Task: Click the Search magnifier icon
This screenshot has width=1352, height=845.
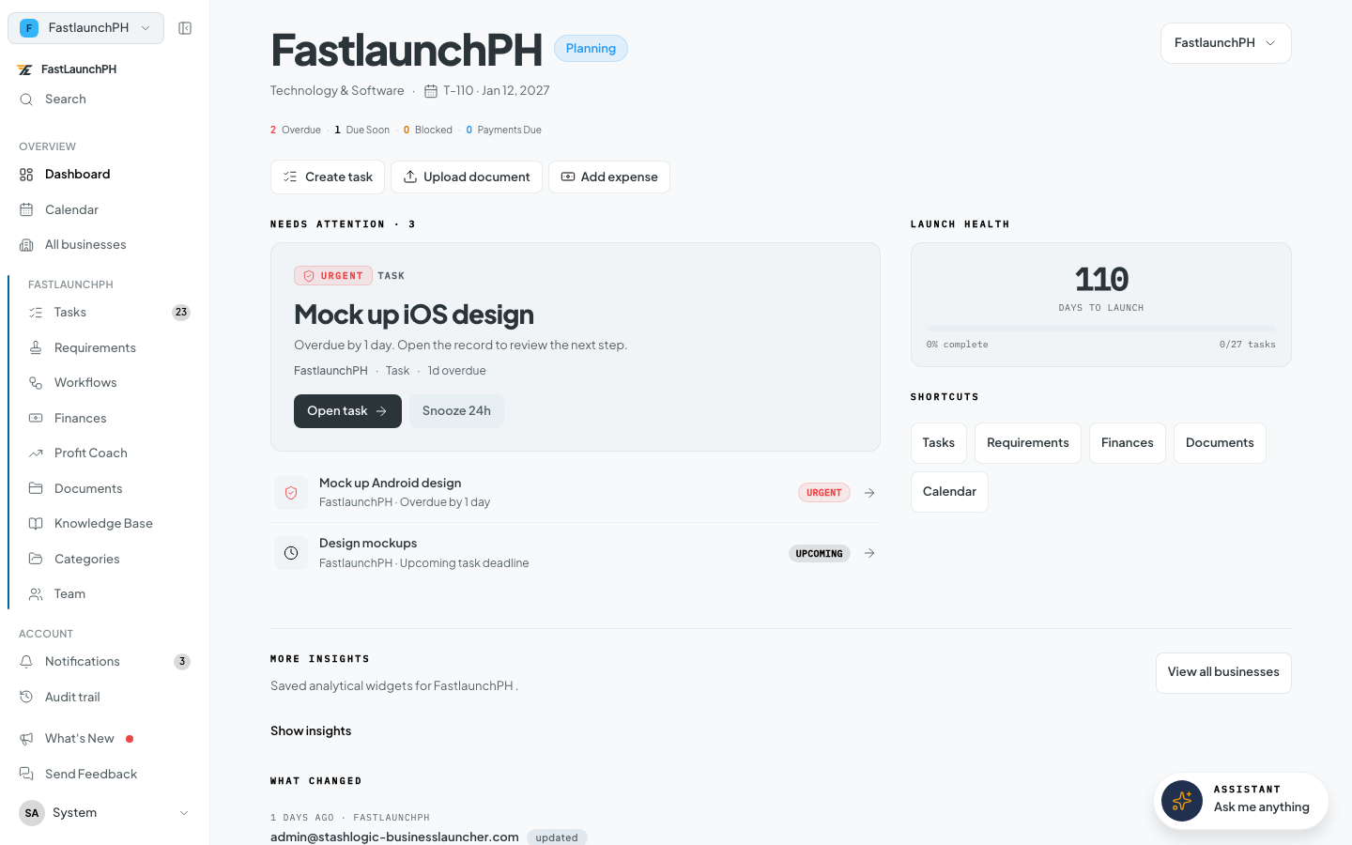Action: click(26, 100)
